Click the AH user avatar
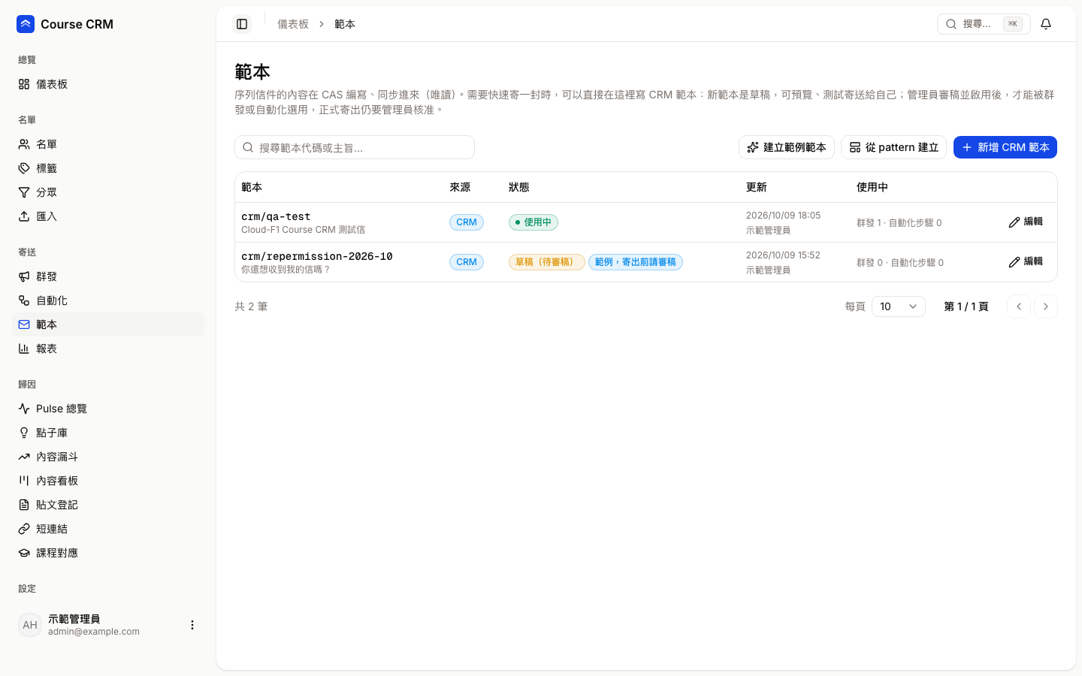Image resolution: width=1082 pixels, height=676 pixels. [x=30, y=625]
